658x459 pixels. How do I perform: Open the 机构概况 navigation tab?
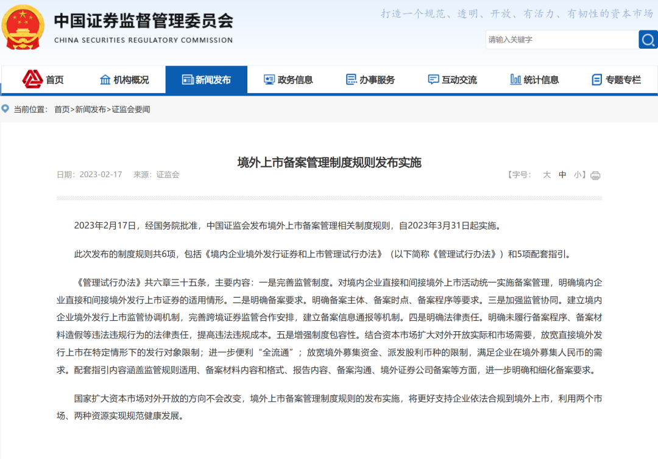click(125, 80)
